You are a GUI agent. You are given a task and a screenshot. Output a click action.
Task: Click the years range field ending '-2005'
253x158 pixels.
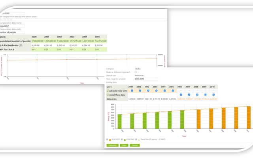tap(12, 13)
